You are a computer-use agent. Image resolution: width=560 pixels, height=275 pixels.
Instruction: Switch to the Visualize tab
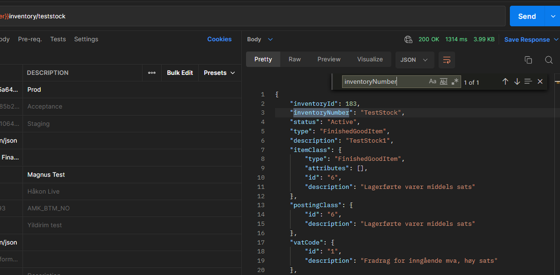tap(370, 59)
